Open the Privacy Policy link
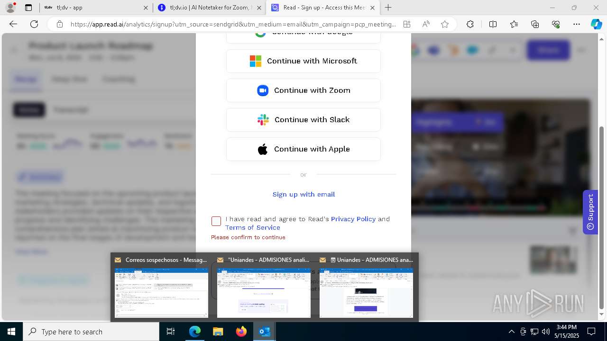Viewport: 607px width, 341px height. (353, 219)
